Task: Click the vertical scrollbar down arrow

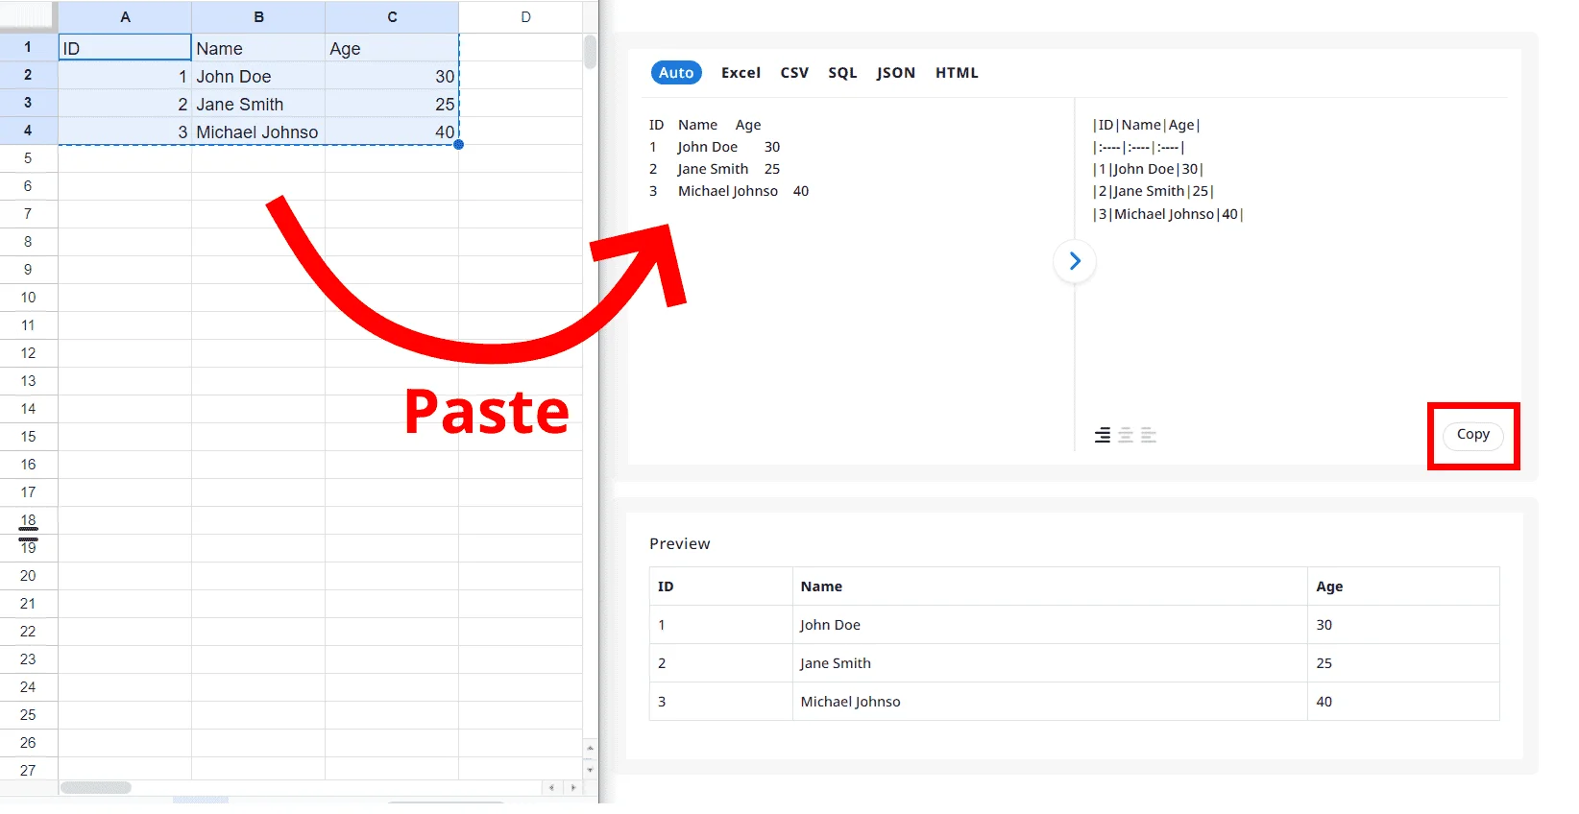Action: (590, 770)
